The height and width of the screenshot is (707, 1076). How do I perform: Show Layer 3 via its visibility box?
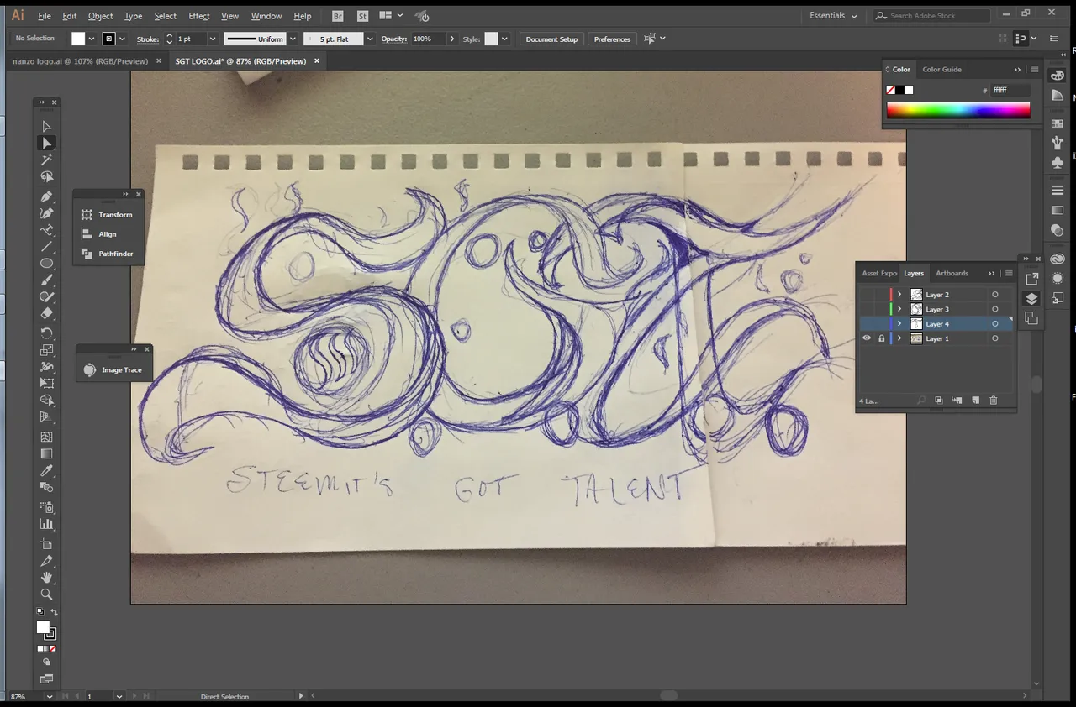click(x=867, y=309)
